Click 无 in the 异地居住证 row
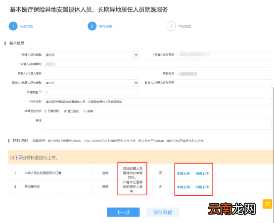The width and height of the screenshot is (274, 223). (160, 187)
